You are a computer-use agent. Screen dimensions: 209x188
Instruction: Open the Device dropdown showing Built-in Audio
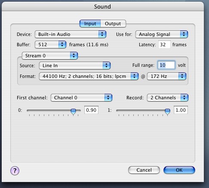coord(71,34)
